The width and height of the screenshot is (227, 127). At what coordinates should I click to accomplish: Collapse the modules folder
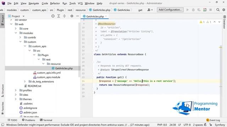pos(16,33)
